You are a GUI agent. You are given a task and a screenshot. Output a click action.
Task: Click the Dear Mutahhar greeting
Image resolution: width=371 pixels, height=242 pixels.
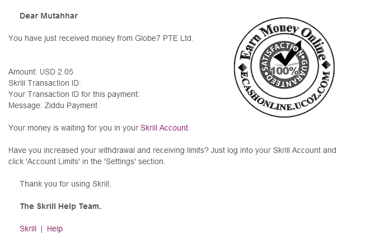tap(49, 16)
